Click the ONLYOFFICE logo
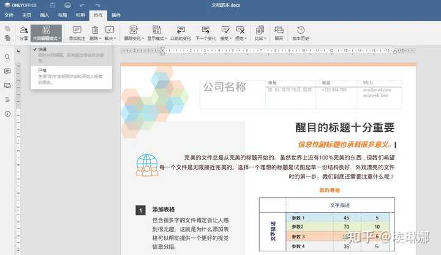The height and width of the screenshot is (255, 441). click(x=21, y=5)
